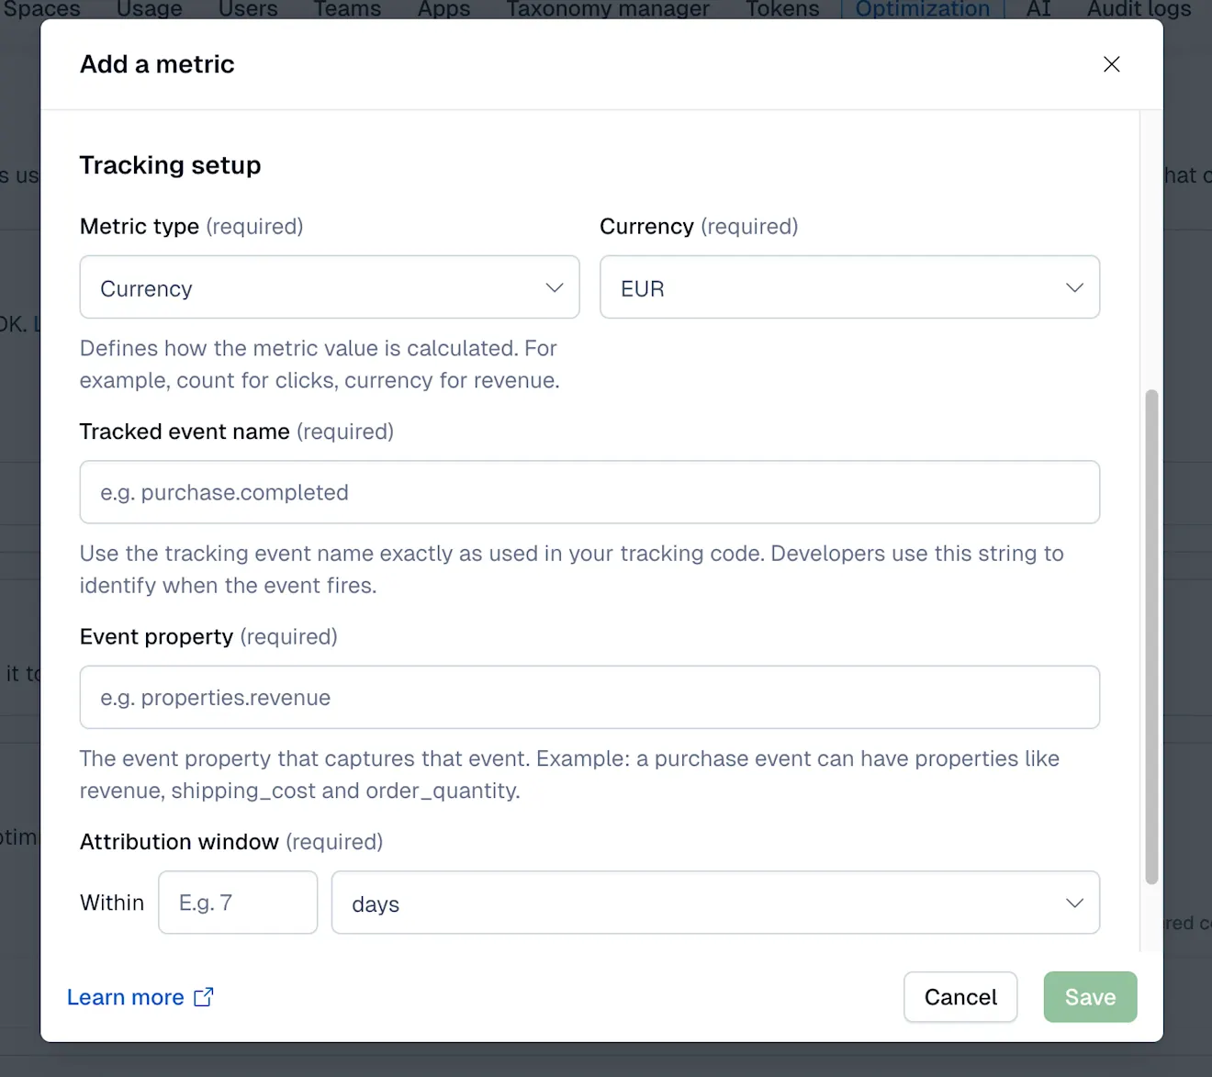The width and height of the screenshot is (1212, 1077).
Task: Expand the days unit dropdown
Action: pos(715,903)
